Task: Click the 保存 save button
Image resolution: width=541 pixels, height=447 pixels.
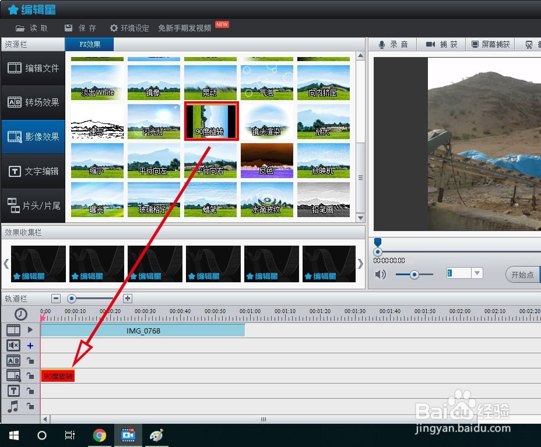Action: click(x=80, y=28)
